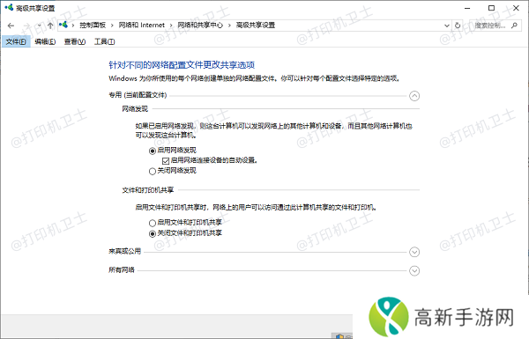
Task: Open the 工具(T) menu
Action: coord(105,41)
